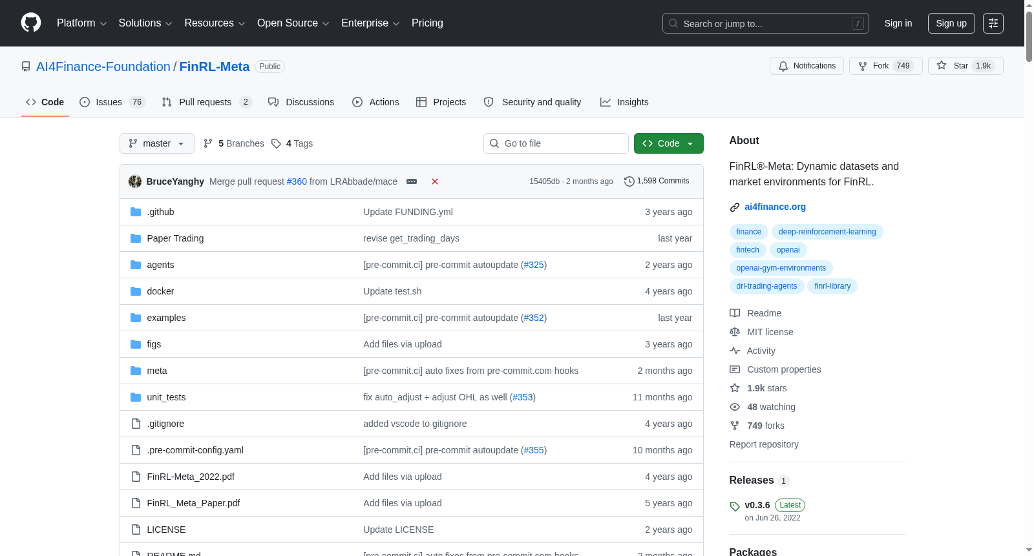Viewport: 1034px width, 556px height.
Task: Click the Search or jump to field
Action: 766,23
